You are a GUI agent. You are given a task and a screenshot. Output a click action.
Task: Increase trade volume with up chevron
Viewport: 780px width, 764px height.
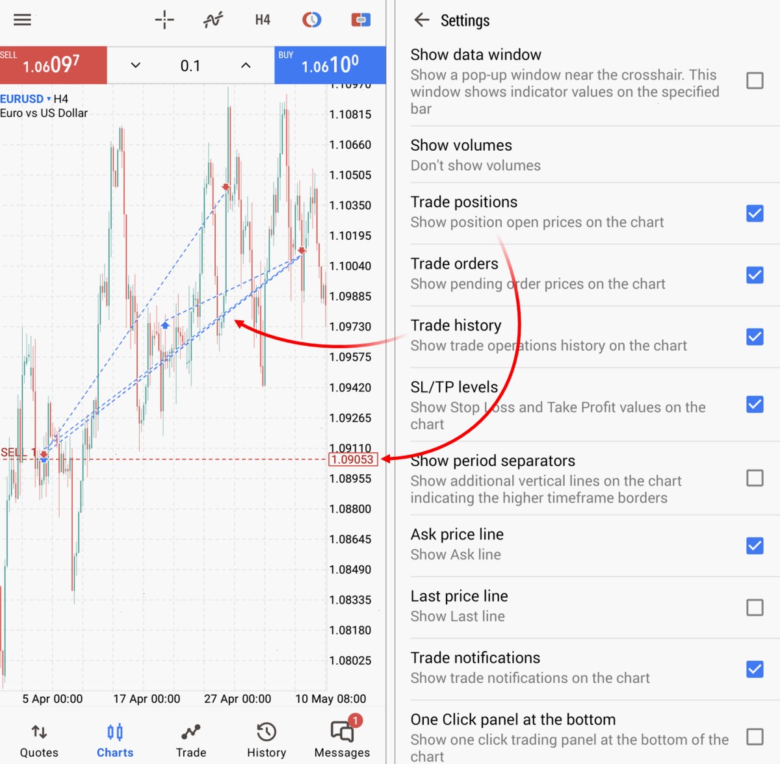pos(246,65)
